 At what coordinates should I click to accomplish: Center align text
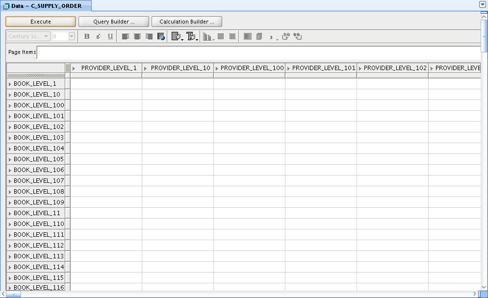(x=137, y=36)
